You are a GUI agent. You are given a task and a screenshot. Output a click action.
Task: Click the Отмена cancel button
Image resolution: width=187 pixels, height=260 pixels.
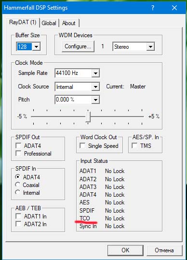point(164,250)
